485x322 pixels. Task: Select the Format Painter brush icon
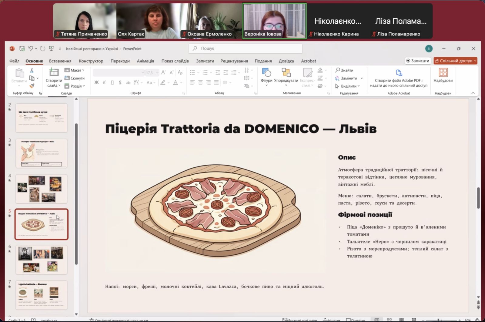[x=32, y=86]
